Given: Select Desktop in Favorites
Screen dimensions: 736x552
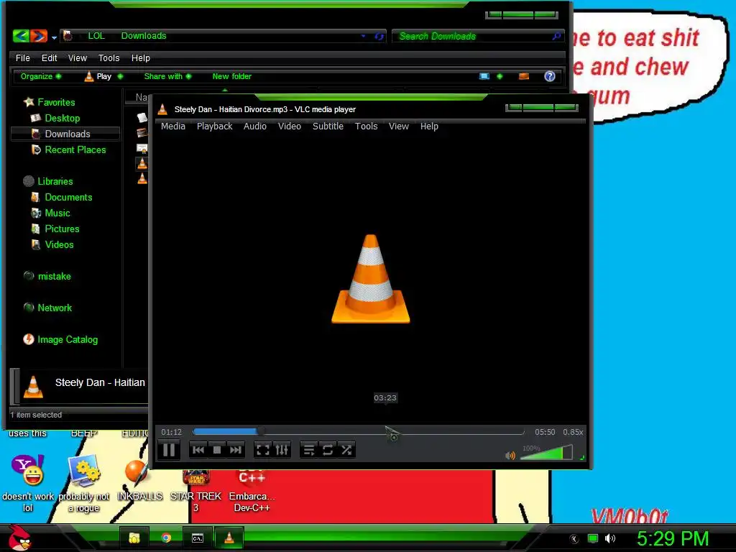Looking at the screenshot, I should click(x=62, y=119).
